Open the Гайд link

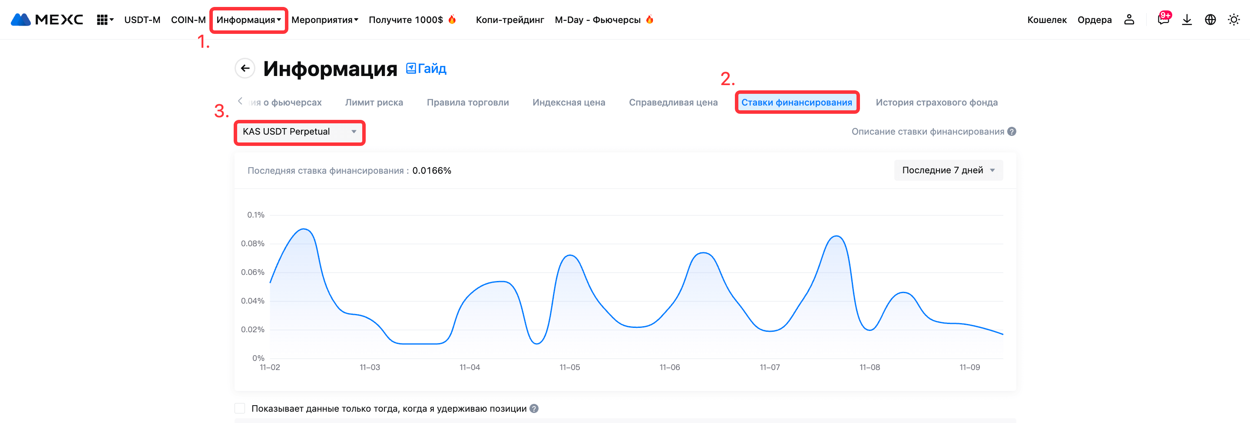pyautogui.click(x=426, y=69)
